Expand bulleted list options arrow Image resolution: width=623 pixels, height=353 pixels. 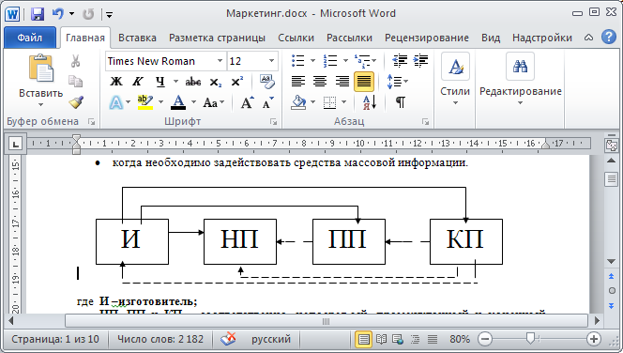coord(312,61)
